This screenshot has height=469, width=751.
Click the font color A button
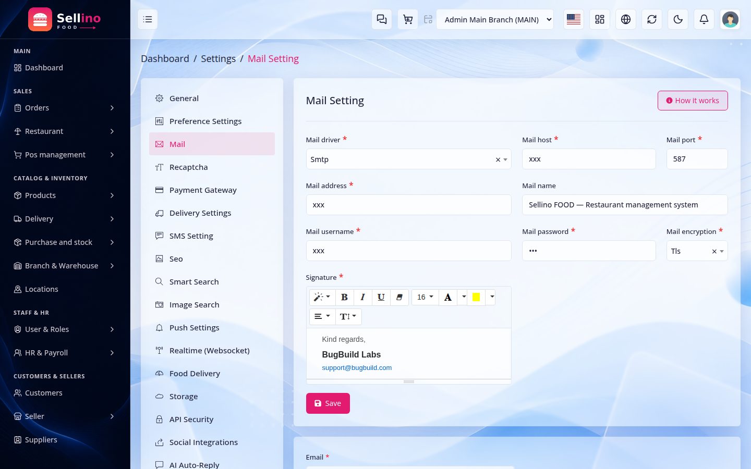447,297
